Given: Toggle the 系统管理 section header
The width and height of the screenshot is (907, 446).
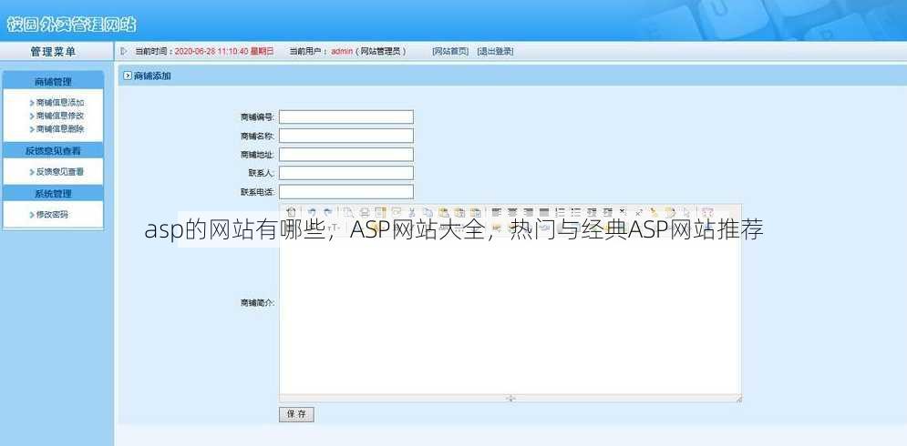Looking at the screenshot, I should pos(53,194).
